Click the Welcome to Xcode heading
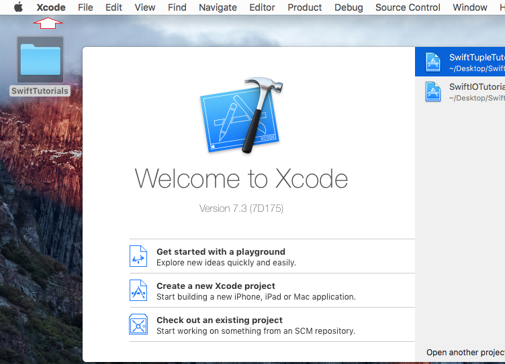Viewport: 505px width, 364px height. coord(241,179)
